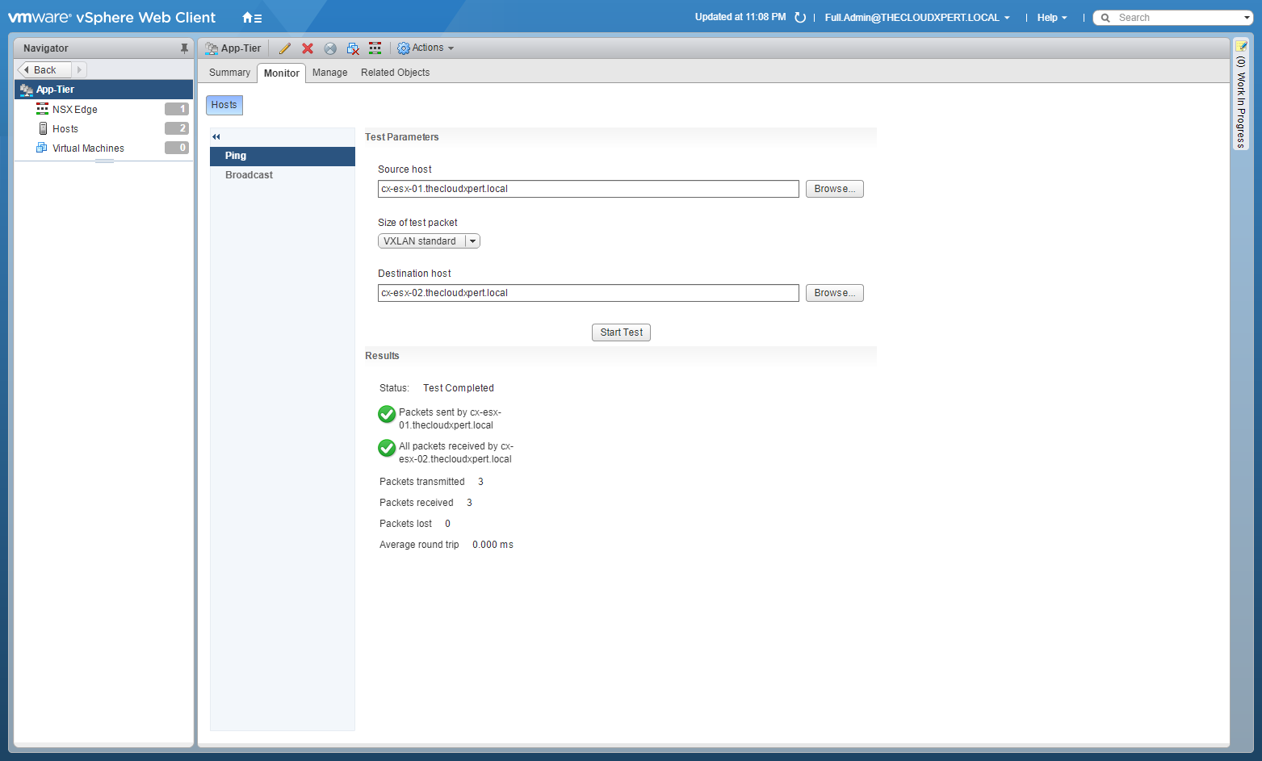Click the NSX Edge icon in toolbar
This screenshot has height=761, width=1262.
point(375,48)
